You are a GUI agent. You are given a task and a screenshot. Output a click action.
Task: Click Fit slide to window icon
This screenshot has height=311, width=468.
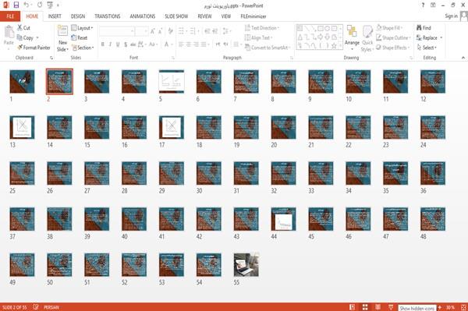coord(463,307)
